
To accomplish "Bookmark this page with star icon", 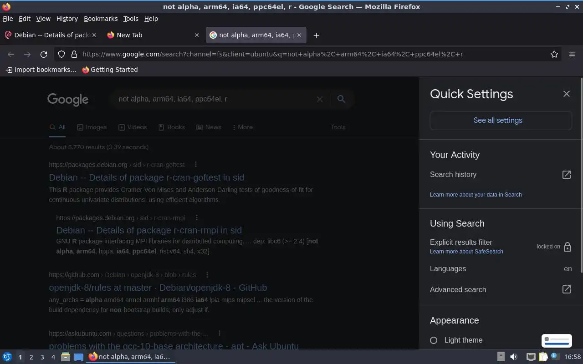I will pyautogui.click(x=554, y=54).
